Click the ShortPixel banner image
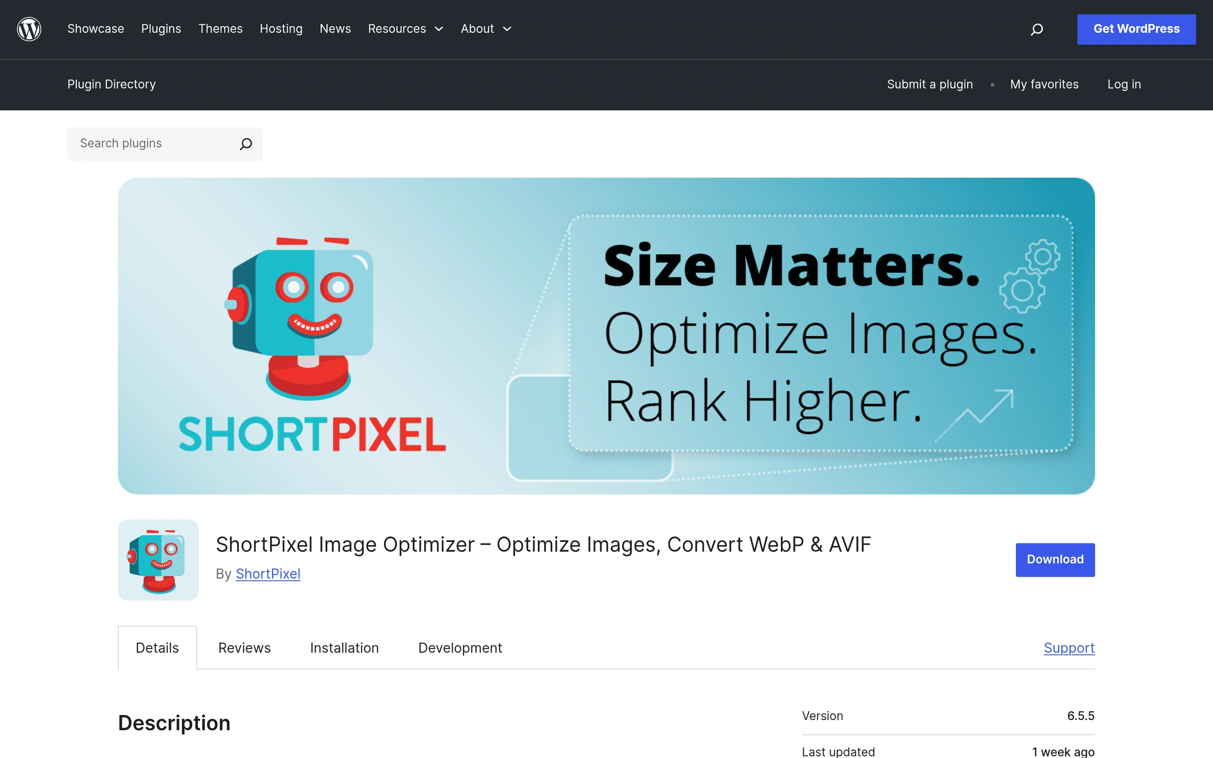This screenshot has width=1213, height=758. [606, 336]
